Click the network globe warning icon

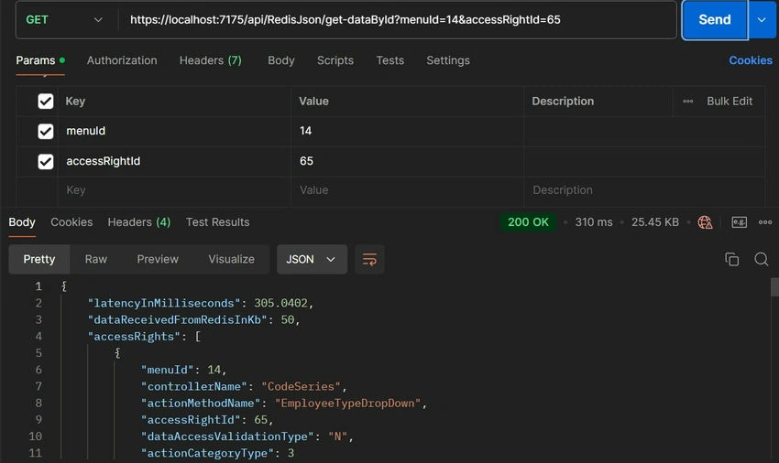(705, 222)
